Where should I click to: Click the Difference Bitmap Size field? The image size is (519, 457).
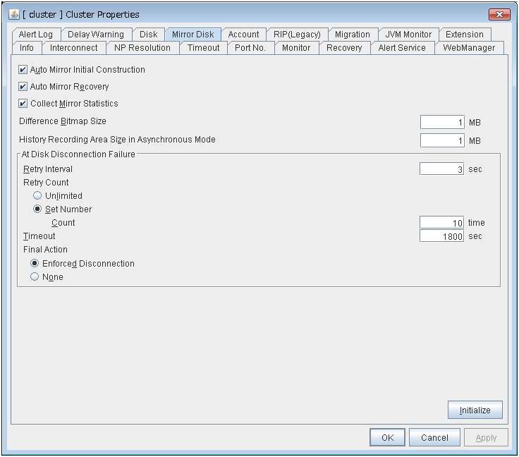coord(442,122)
